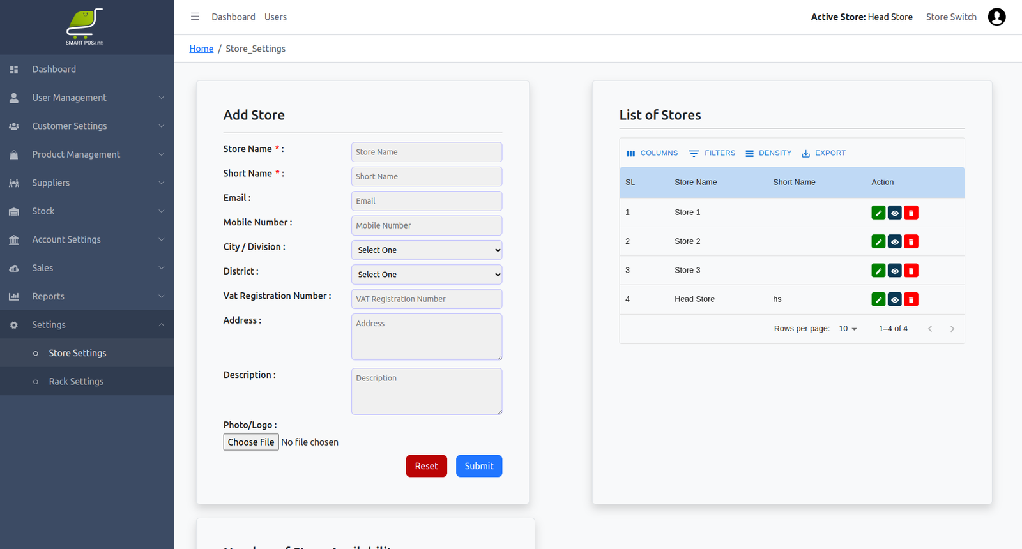Expand Account Settings chevron
Viewport: 1022px width, 549px height.
pyautogui.click(x=162, y=240)
